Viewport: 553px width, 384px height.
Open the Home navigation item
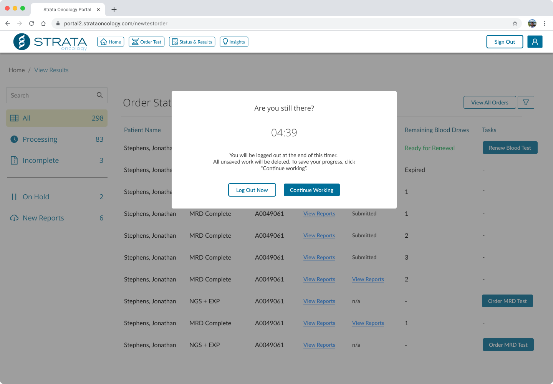coord(111,42)
